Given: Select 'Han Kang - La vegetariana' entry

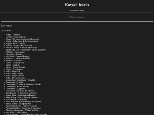Looking at the screenshot, I should point(16,99).
